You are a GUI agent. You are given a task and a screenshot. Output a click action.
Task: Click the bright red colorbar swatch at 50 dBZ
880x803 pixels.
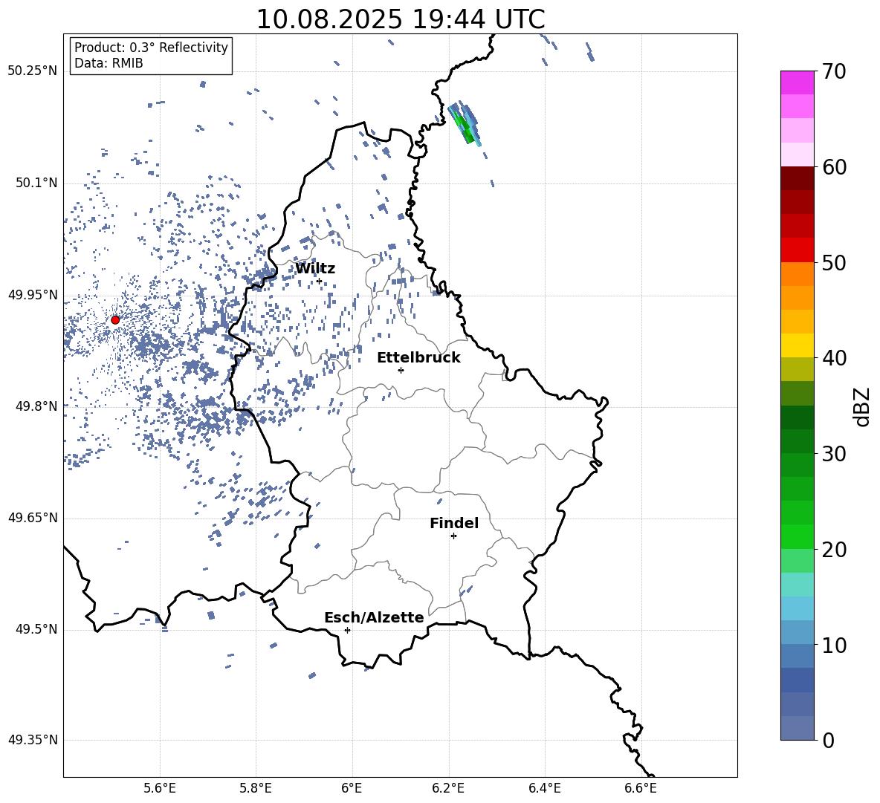tap(797, 250)
